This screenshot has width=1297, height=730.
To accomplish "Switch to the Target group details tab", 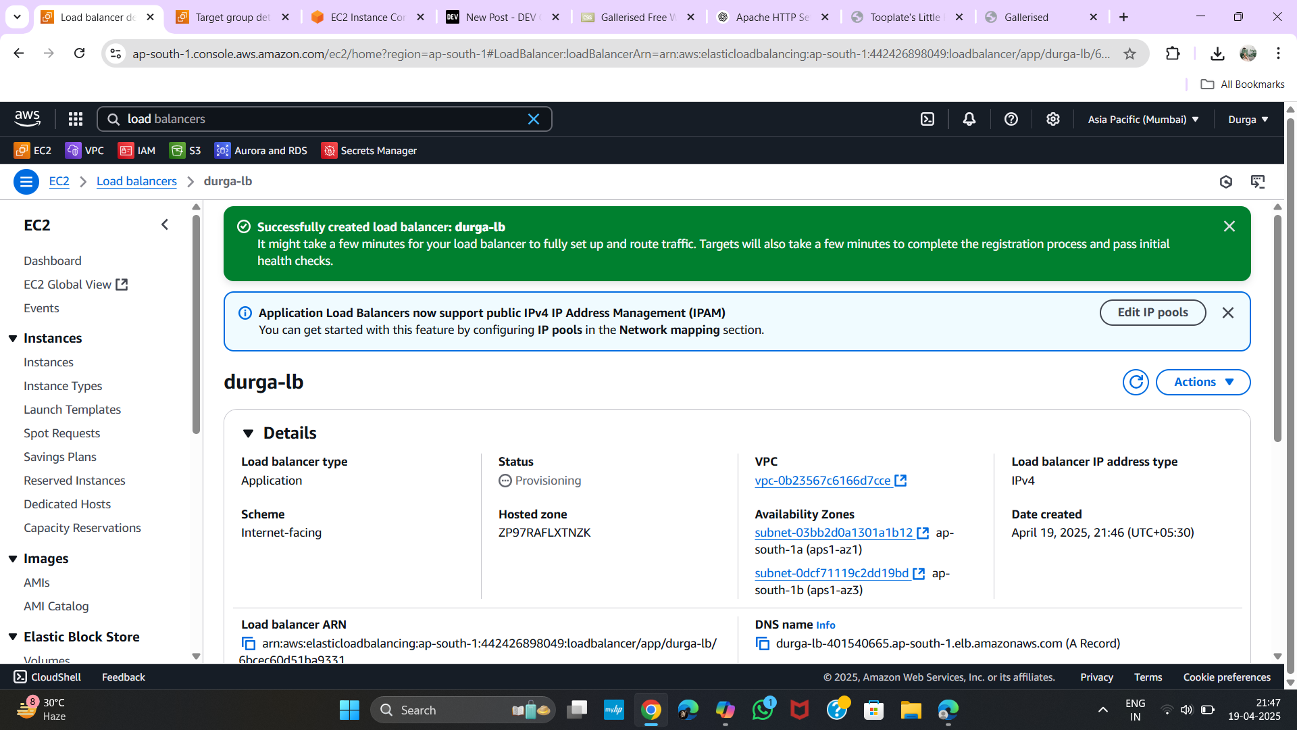I will click(232, 17).
